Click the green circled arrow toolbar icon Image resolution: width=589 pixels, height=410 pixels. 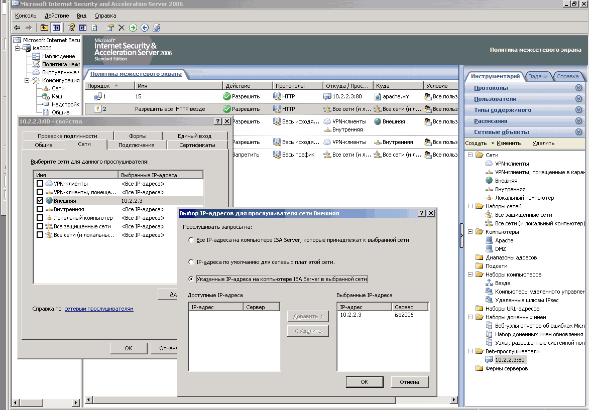tap(133, 28)
